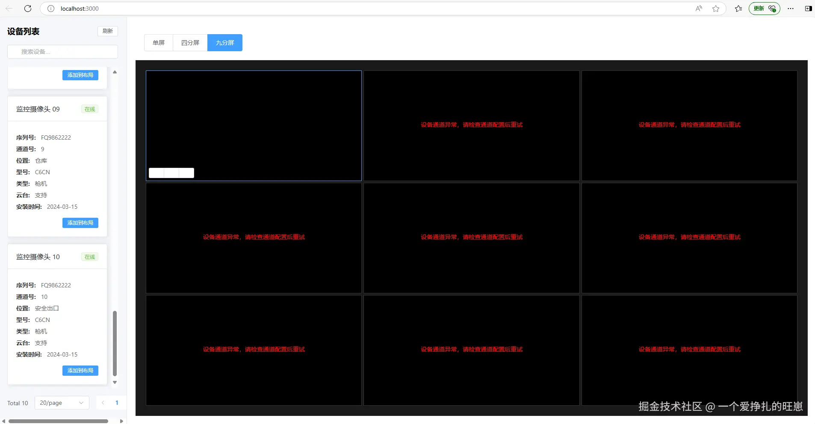
Task: Click the horizontal scrollbar left arrow
Action: [4, 421]
